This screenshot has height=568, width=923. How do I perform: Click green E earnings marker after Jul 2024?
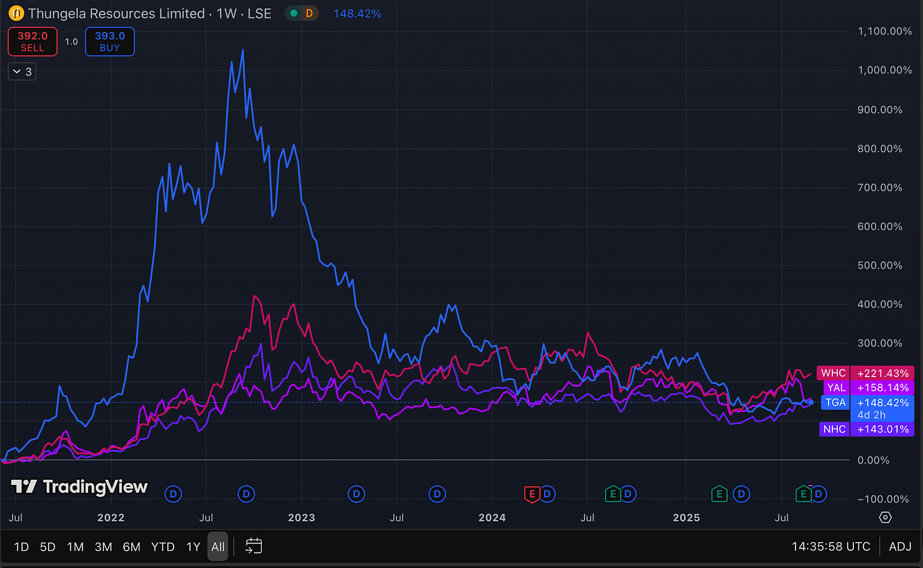(x=612, y=494)
